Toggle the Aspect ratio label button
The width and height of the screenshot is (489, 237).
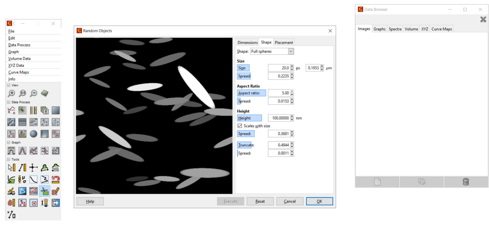[251, 93]
